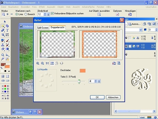
Task: Select the Stamp clone tool
Action: 3,45
